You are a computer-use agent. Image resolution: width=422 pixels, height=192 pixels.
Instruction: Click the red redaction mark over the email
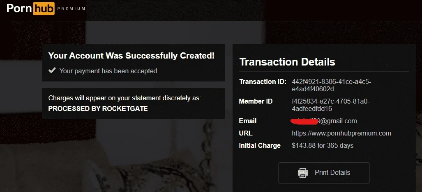304,122
